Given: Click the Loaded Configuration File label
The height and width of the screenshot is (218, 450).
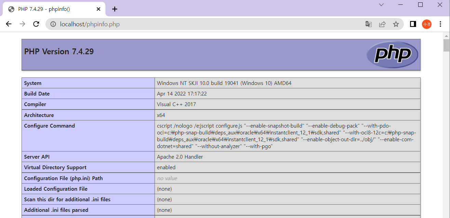Looking at the screenshot, I should 56,189.
